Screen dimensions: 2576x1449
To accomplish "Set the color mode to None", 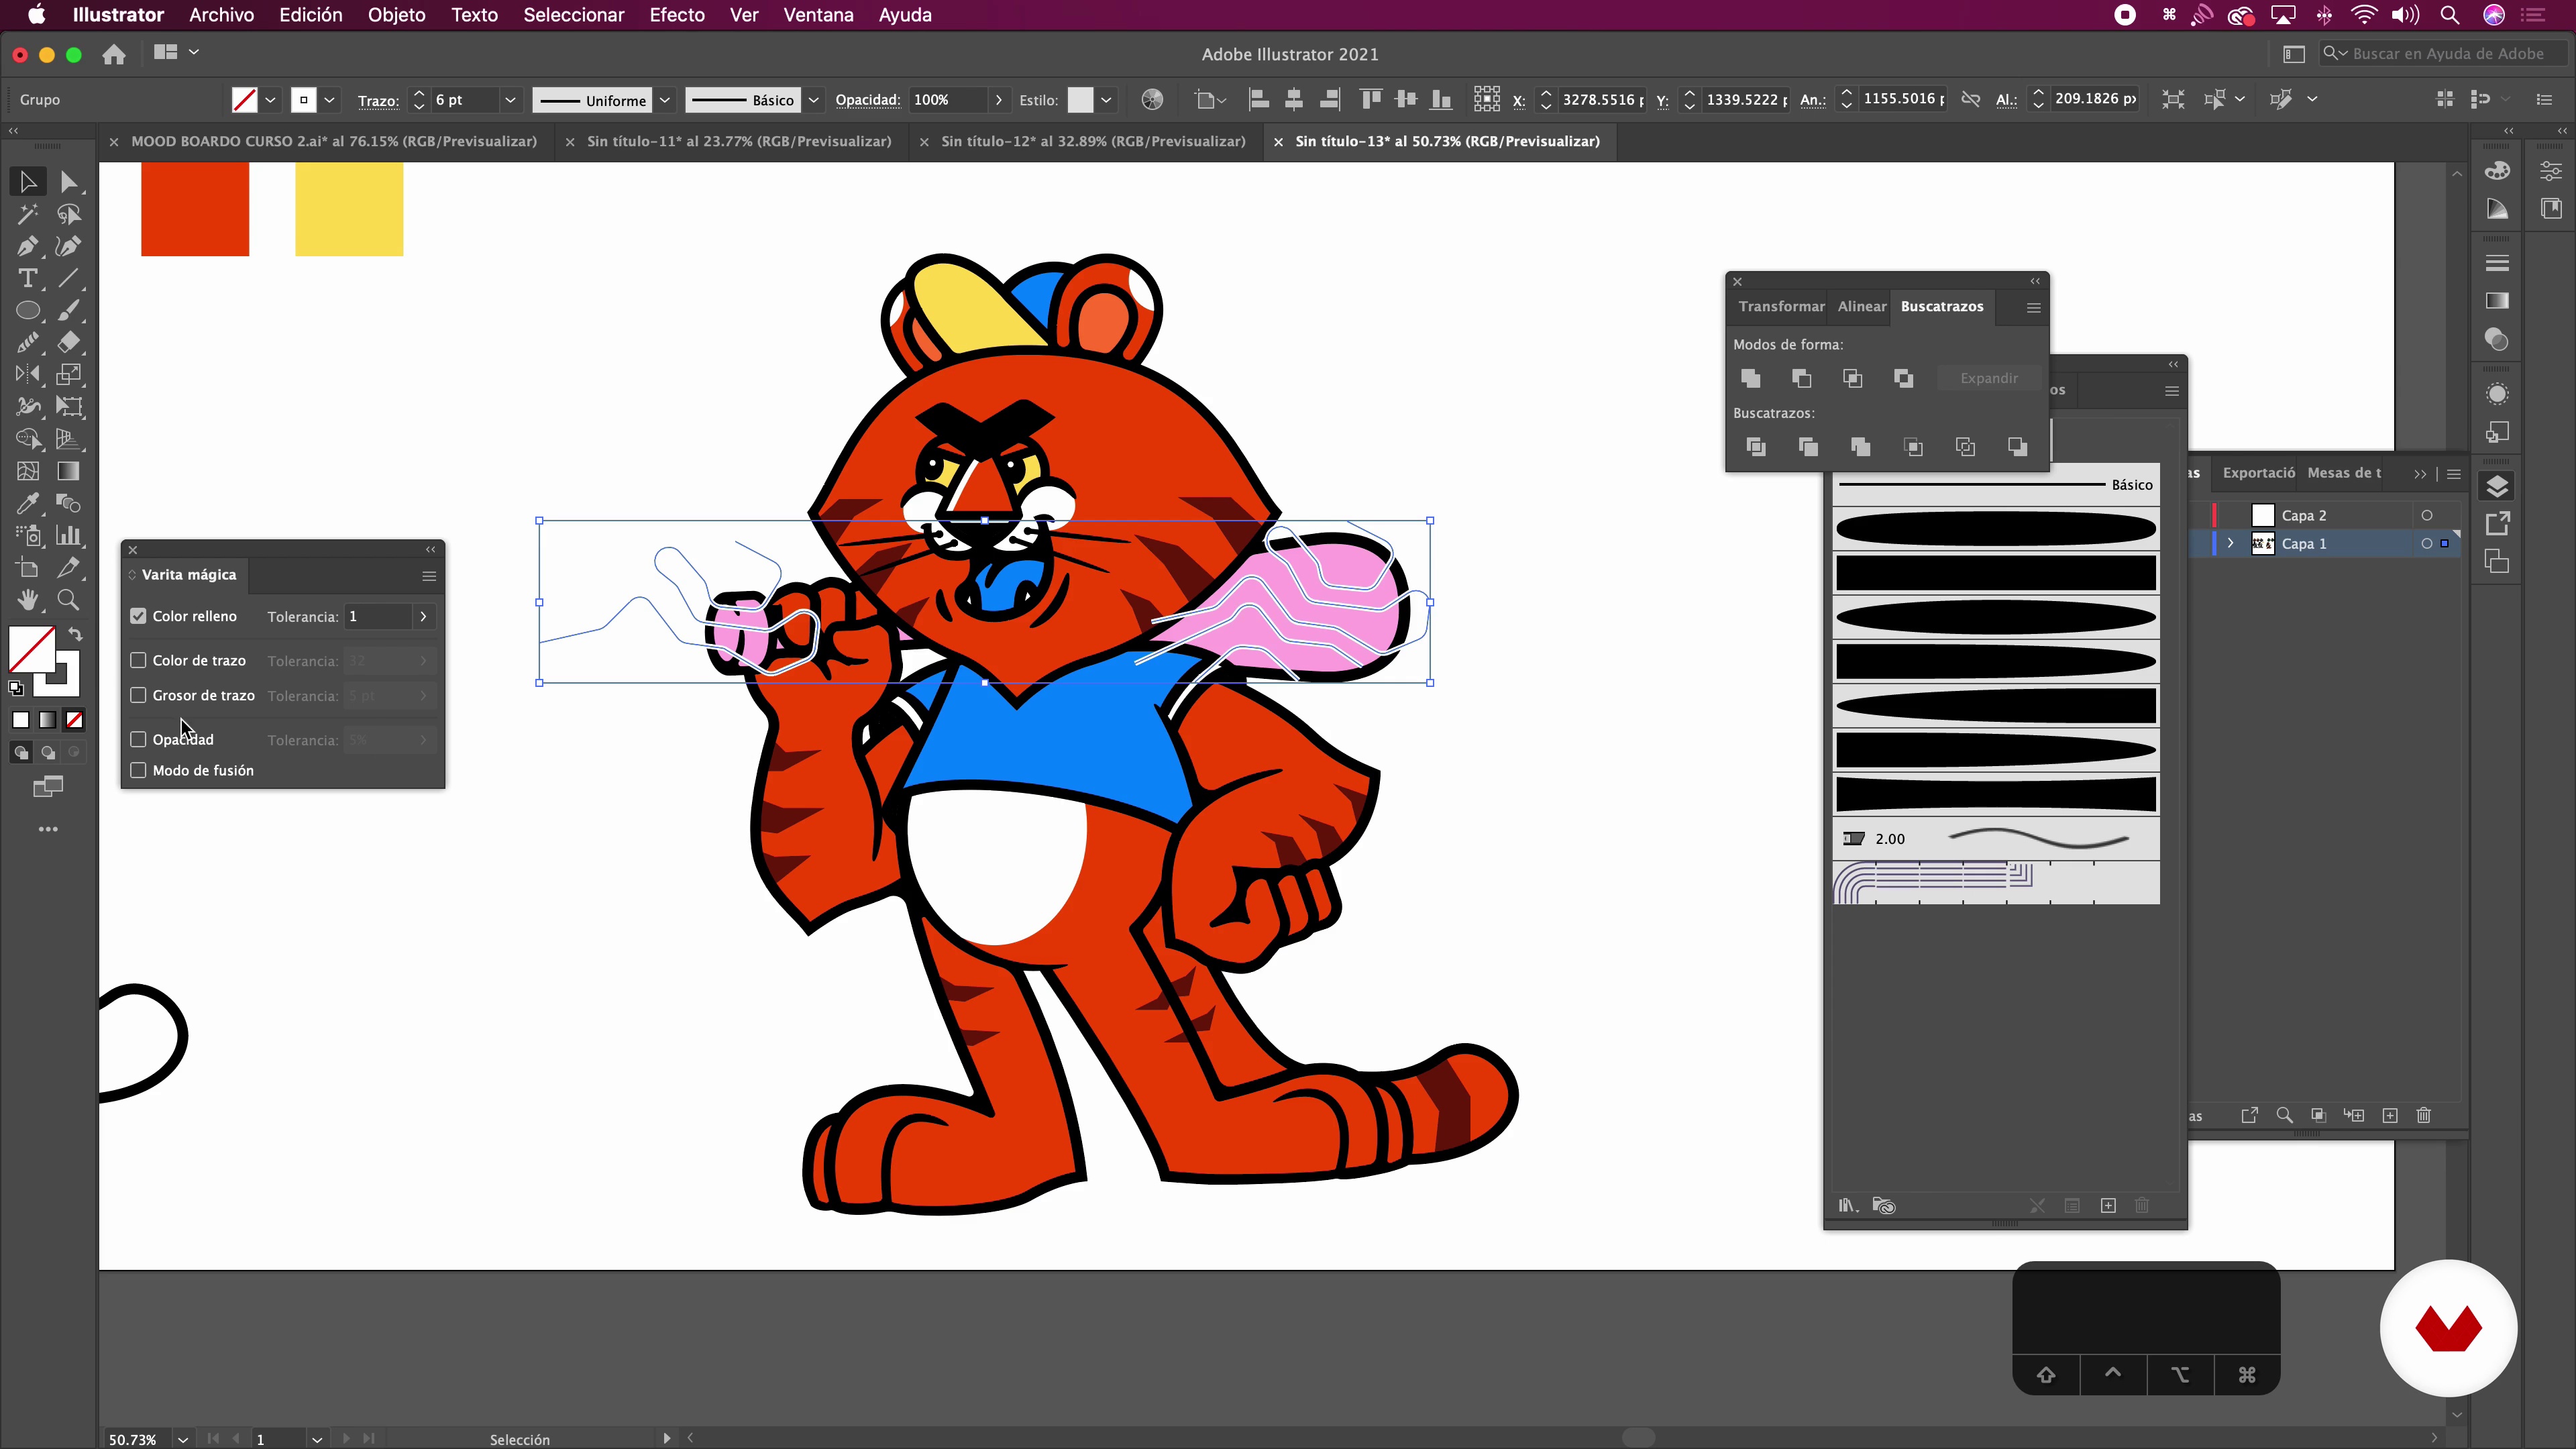I will pos(74,720).
